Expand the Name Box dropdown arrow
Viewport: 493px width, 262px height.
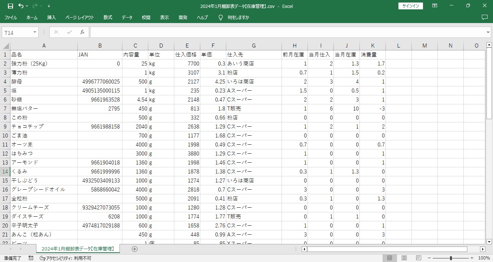(35, 32)
